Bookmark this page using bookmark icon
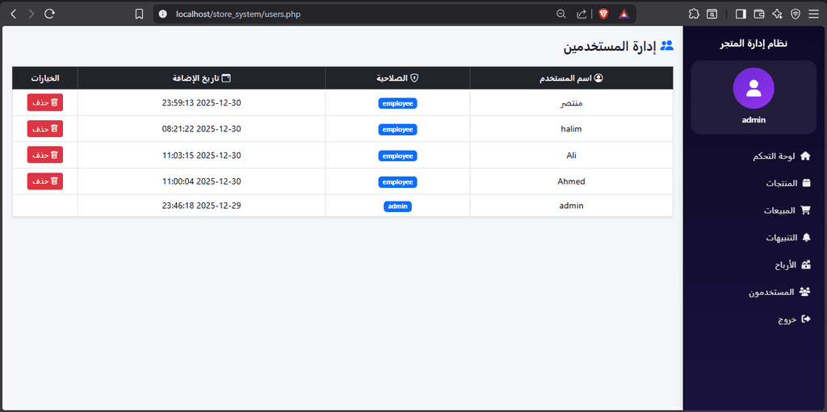Image resolution: width=827 pixels, height=412 pixels. pyautogui.click(x=139, y=15)
